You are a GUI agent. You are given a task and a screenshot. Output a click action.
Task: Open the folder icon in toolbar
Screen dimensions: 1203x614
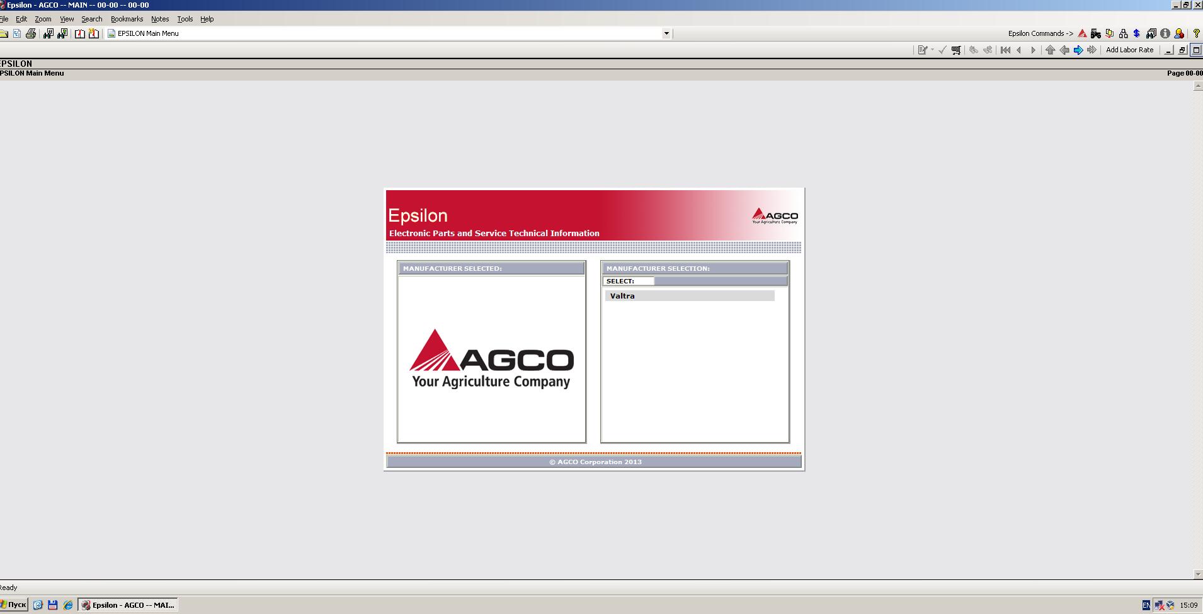(4, 33)
